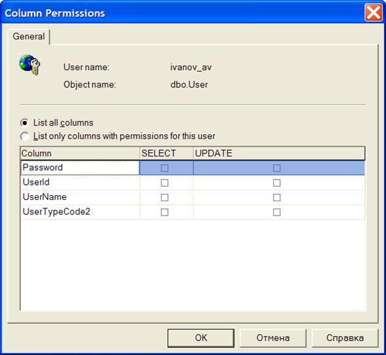Image resolution: width=386 pixels, height=355 pixels.
Task: Open help with the Справка button
Action: [345, 338]
